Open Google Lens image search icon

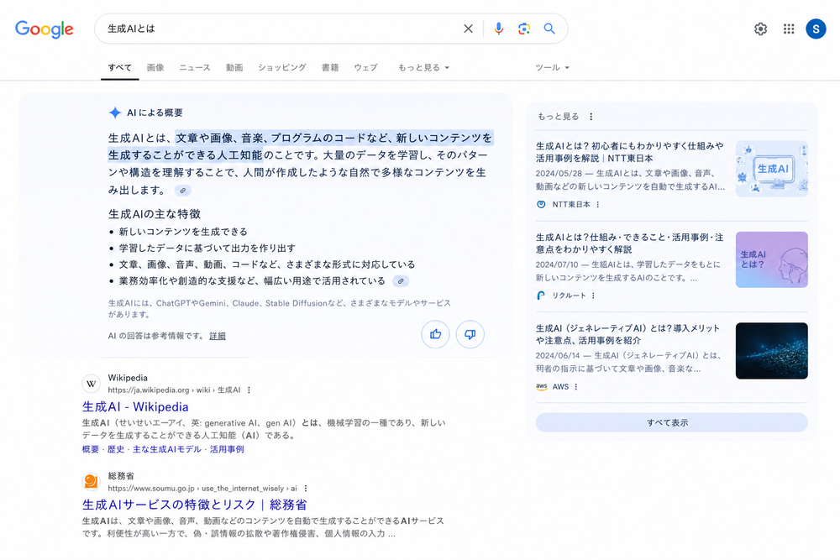click(524, 29)
